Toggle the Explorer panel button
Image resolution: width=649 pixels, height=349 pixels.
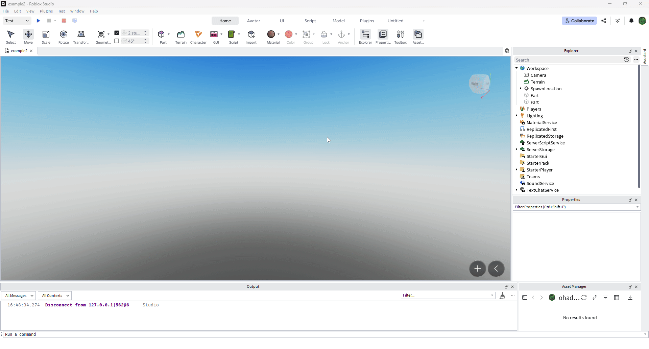[x=365, y=37]
